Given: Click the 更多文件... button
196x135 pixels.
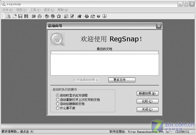Looking at the screenshot, I should click(122, 80).
